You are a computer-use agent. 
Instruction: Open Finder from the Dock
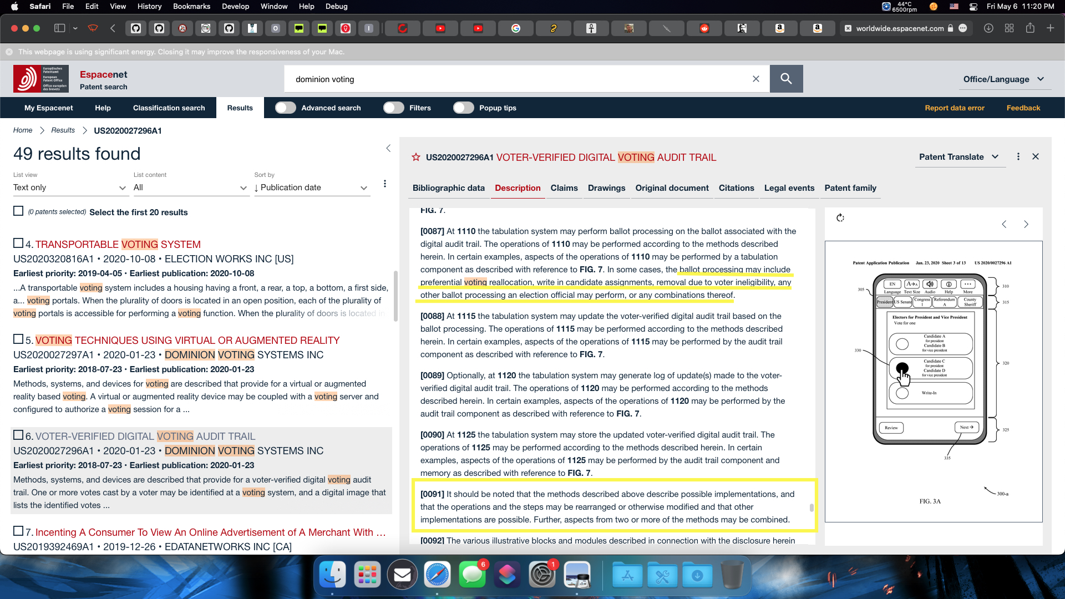(x=332, y=575)
